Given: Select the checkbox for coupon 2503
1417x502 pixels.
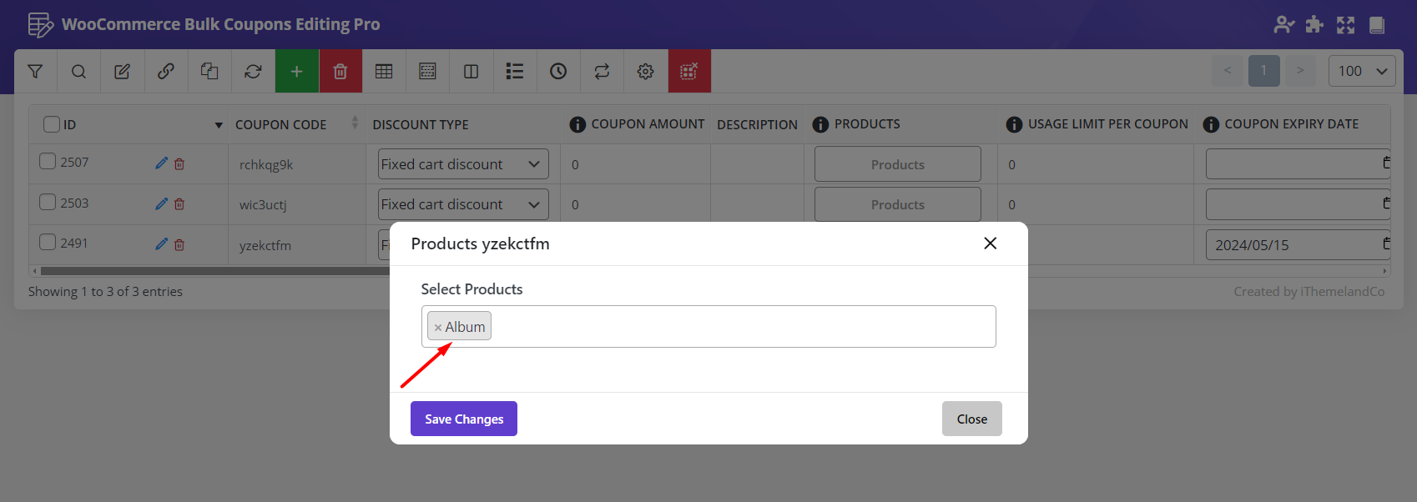Looking at the screenshot, I should [x=48, y=203].
